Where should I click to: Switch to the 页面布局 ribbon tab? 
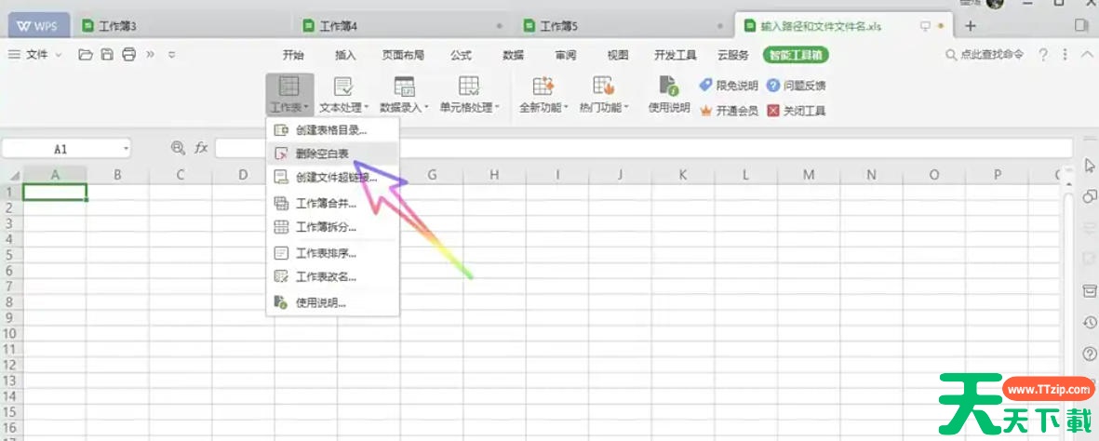(x=403, y=55)
